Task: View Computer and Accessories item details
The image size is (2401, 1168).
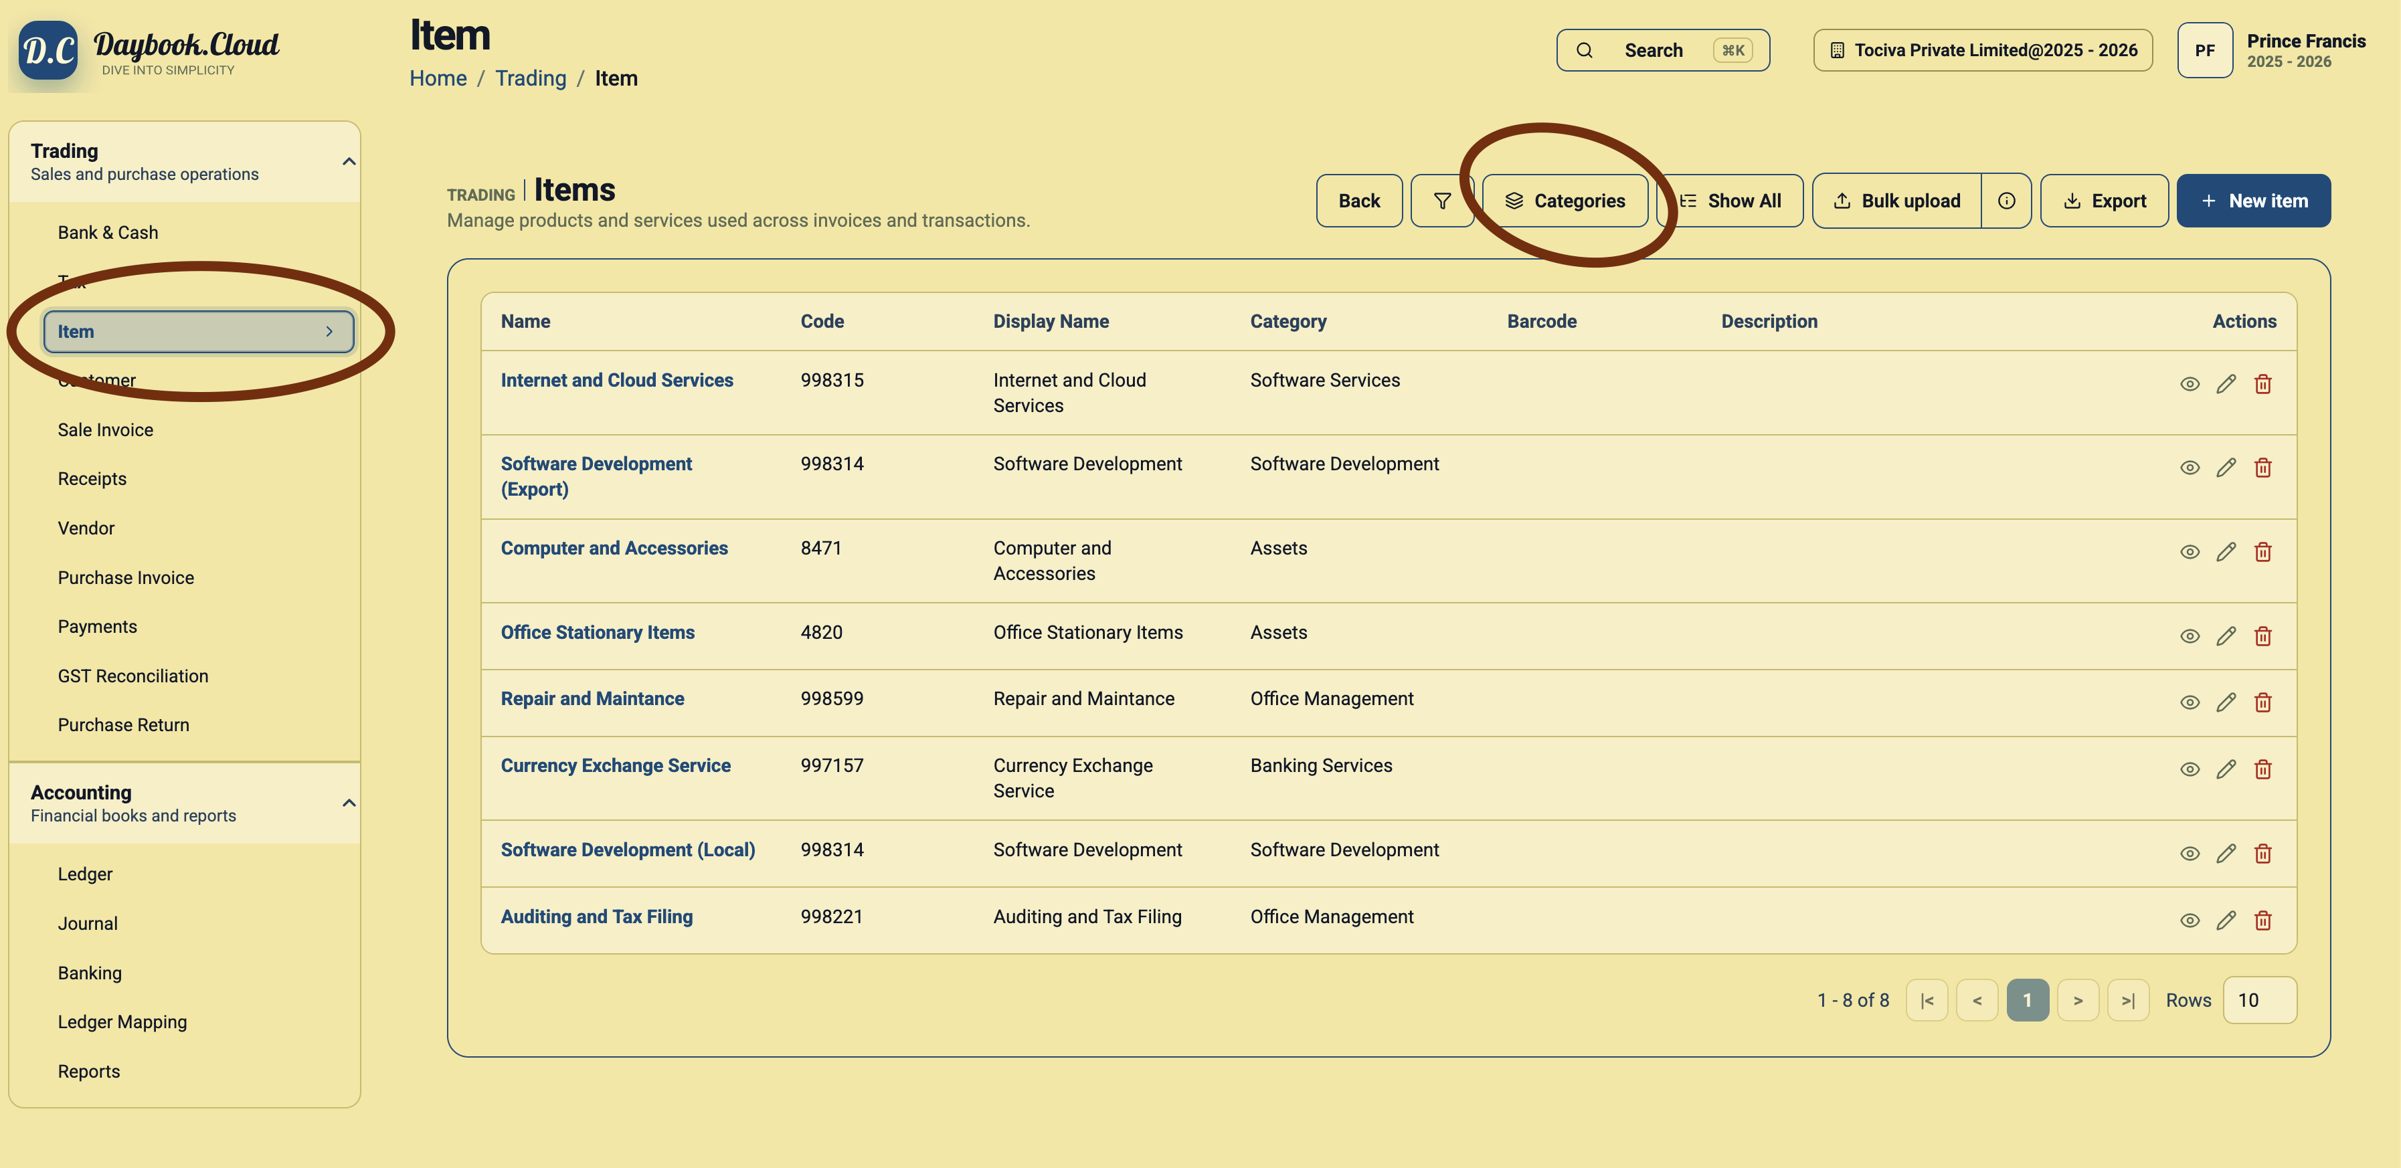Action: pos(2190,551)
